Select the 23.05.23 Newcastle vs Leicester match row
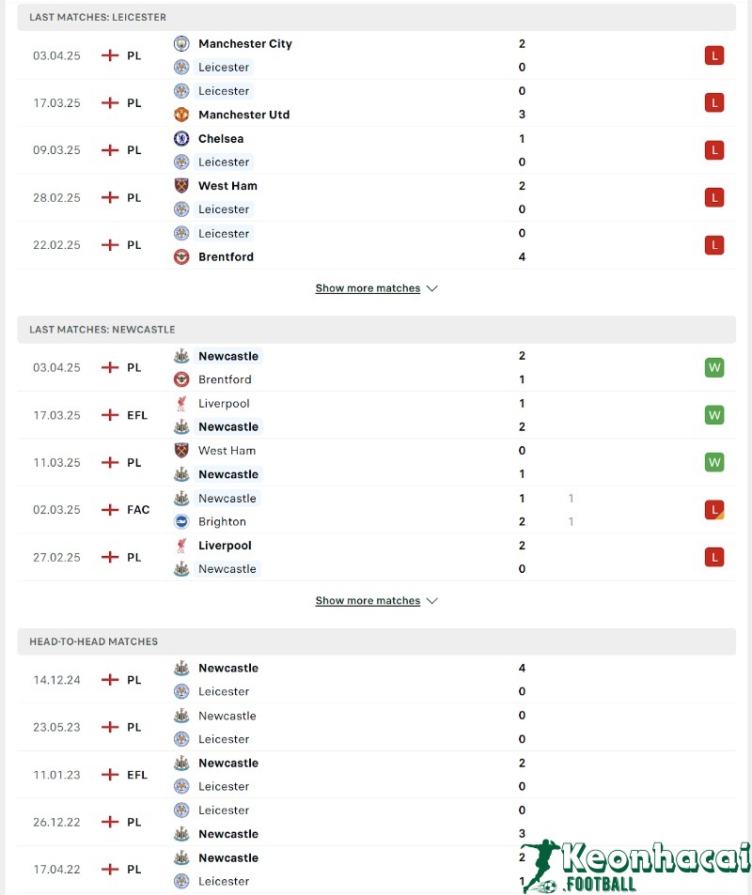The image size is (752, 895). tap(376, 727)
